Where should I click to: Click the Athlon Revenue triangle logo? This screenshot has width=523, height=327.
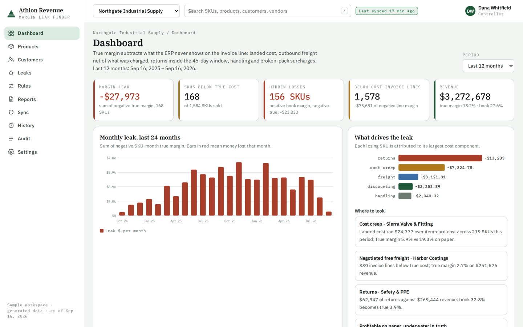click(x=11, y=14)
